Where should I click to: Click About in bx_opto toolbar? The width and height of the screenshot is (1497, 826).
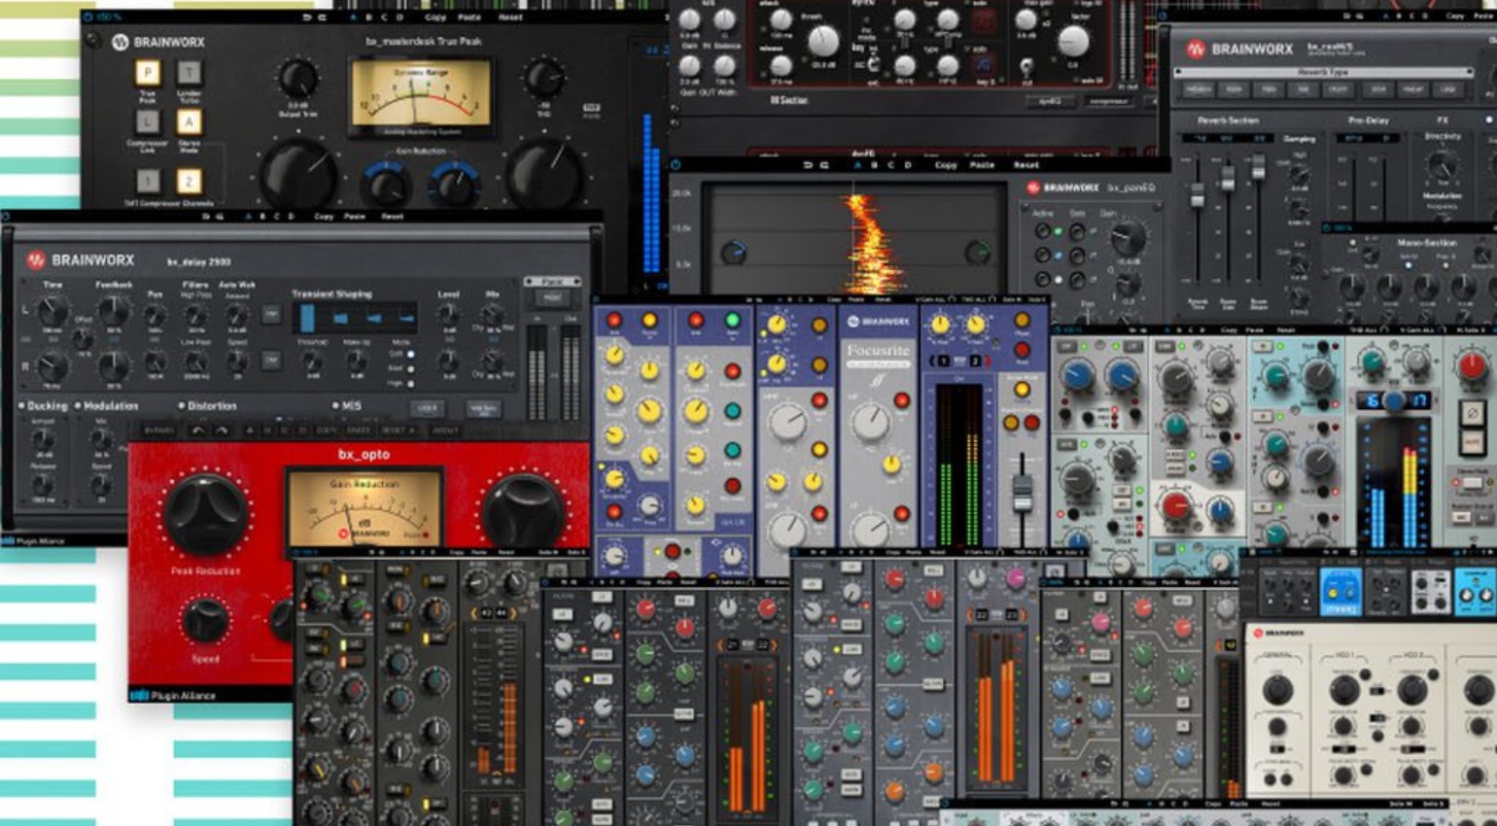tap(445, 430)
